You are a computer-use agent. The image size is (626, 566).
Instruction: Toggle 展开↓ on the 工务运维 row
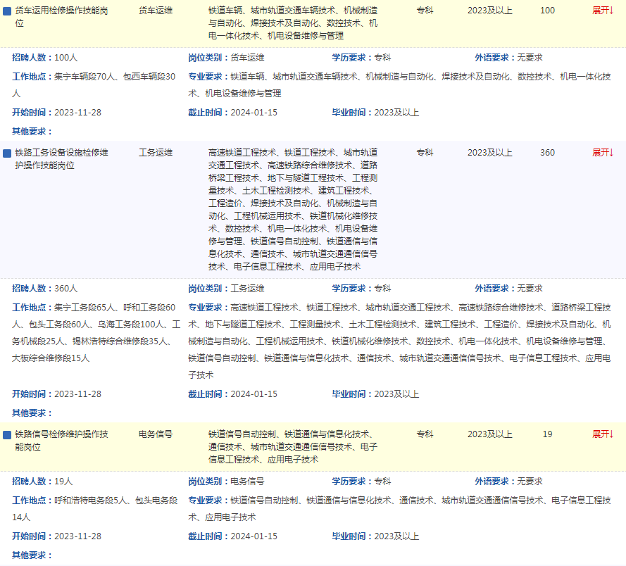point(603,152)
